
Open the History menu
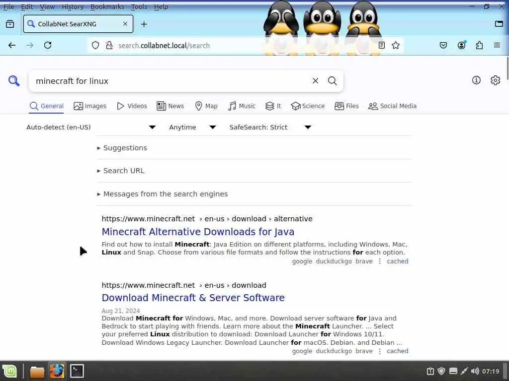[x=73, y=6]
